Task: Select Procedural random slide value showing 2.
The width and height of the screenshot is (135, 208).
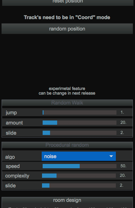Action: [x=121, y=185]
